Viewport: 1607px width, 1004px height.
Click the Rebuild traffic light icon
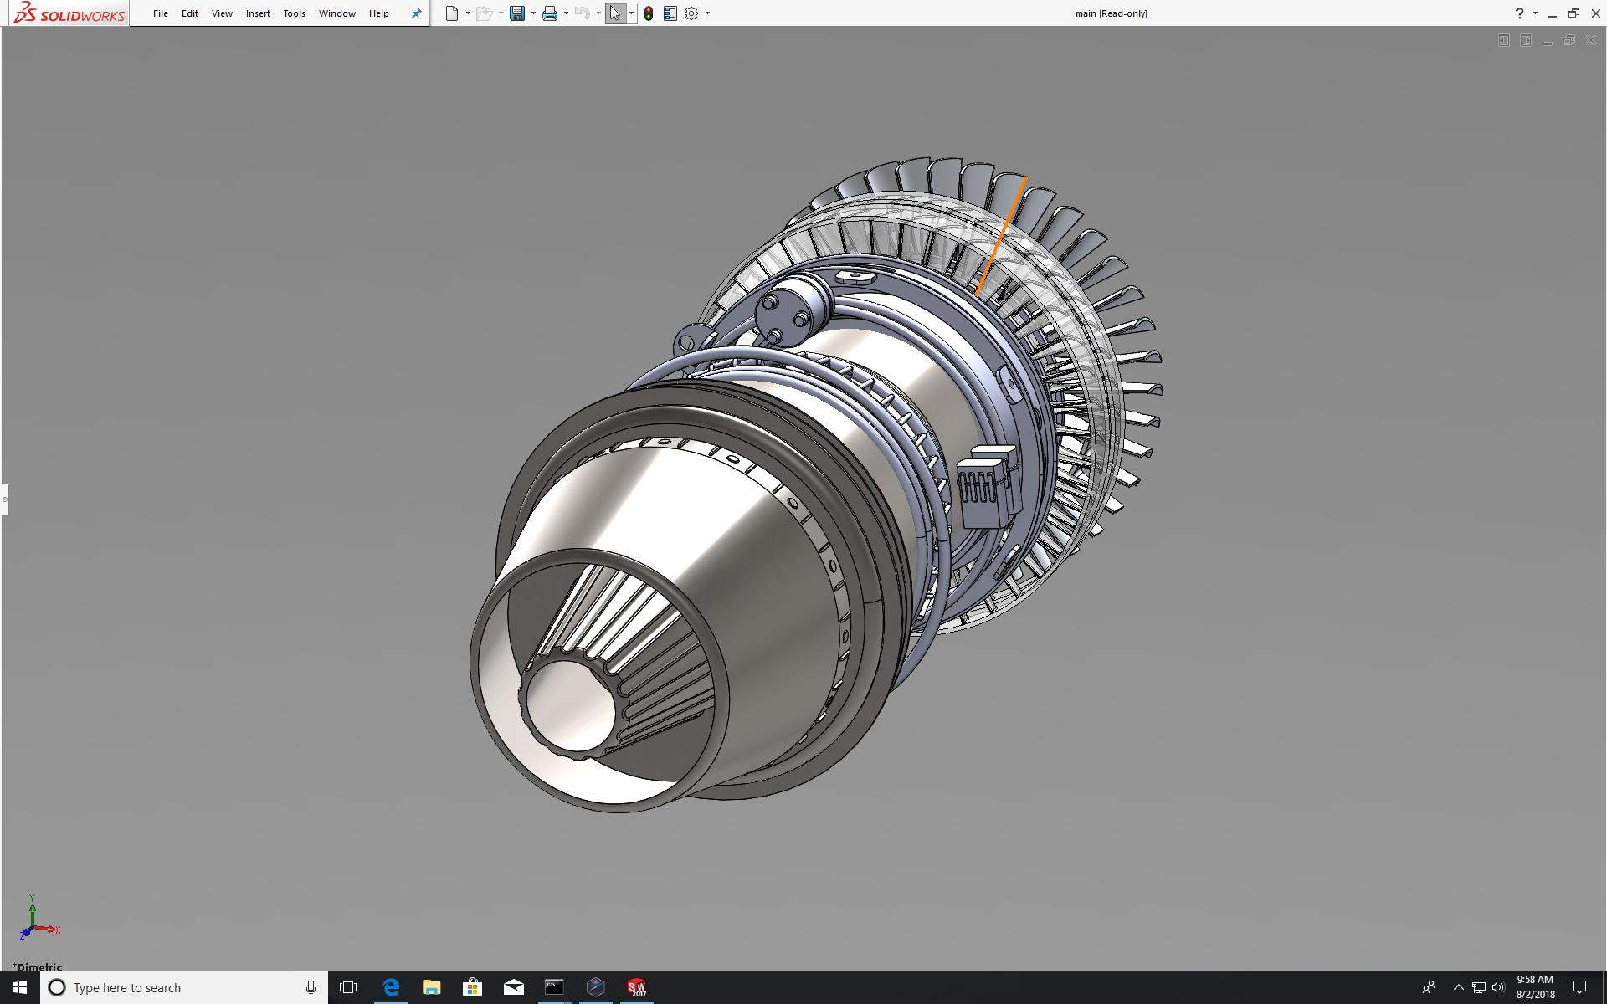point(649,13)
